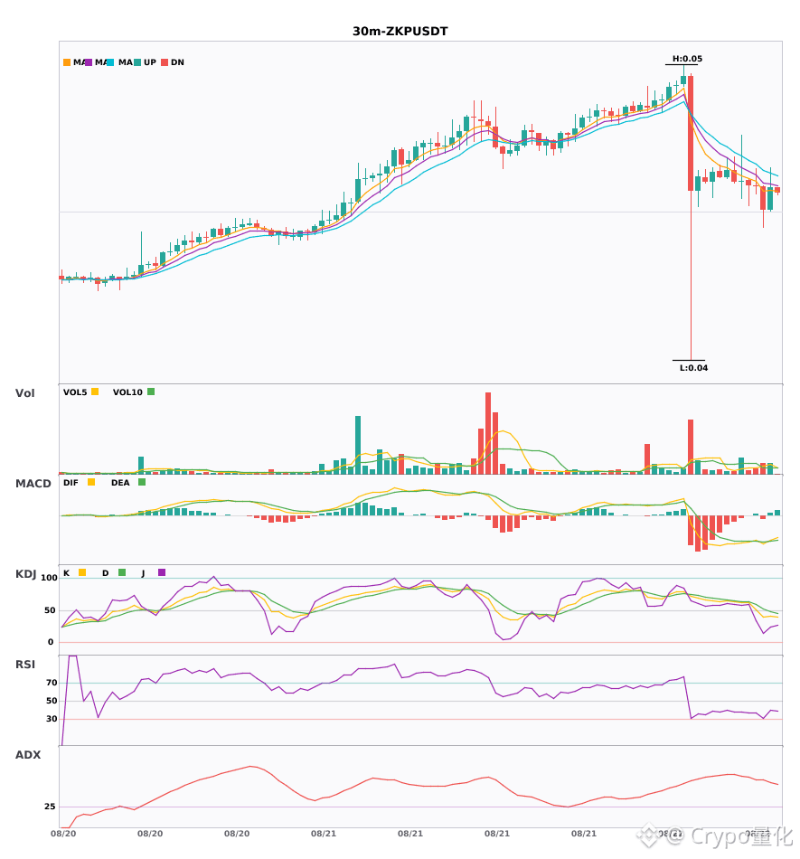Toggle the green UP legend swatch
The image size is (800, 859).
click(x=137, y=62)
